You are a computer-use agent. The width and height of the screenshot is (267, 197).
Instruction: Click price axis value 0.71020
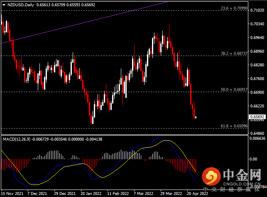pos(257,10)
